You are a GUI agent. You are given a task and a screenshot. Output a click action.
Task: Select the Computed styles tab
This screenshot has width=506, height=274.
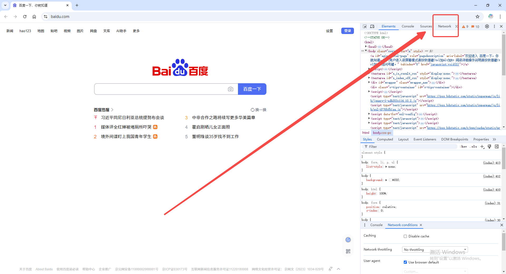pos(385,139)
